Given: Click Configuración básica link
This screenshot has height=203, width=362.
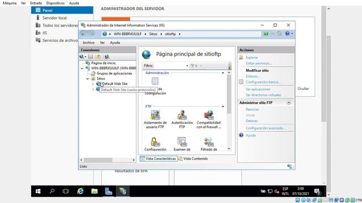Looking at the screenshot, I should pos(263,82).
